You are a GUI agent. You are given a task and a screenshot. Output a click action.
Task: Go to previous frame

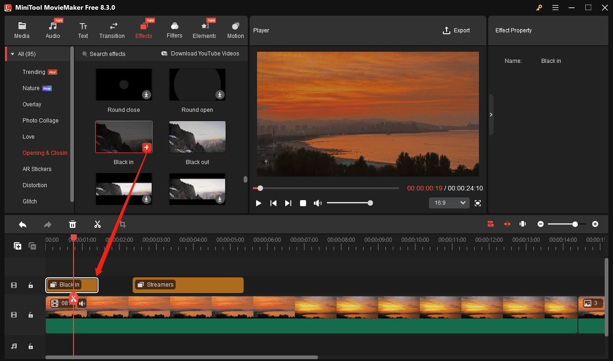coord(273,203)
